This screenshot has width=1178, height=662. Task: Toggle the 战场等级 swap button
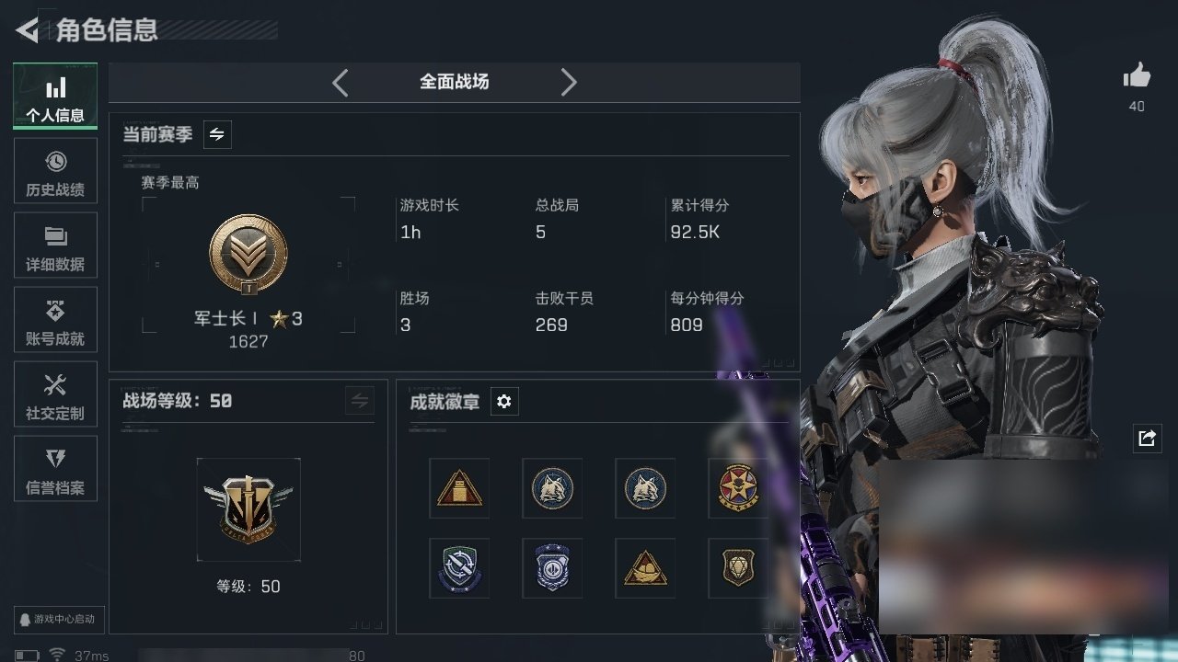tap(360, 401)
